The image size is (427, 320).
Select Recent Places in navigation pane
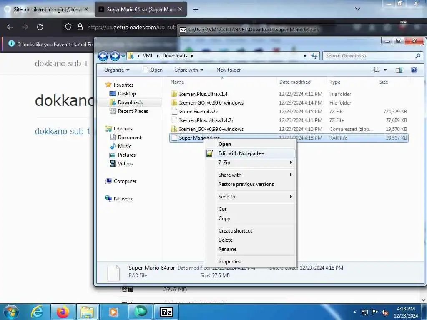[133, 111]
